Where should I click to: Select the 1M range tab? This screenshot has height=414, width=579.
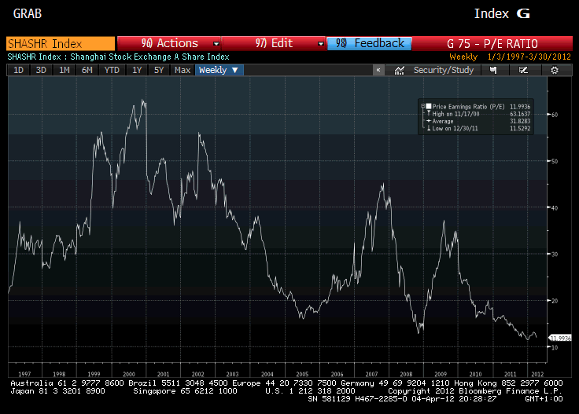[65, 70]
